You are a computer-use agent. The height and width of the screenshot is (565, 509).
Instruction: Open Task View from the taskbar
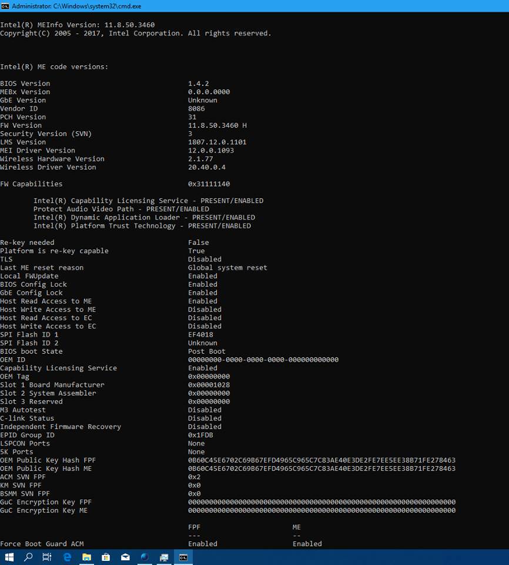[x=47, y=557]
